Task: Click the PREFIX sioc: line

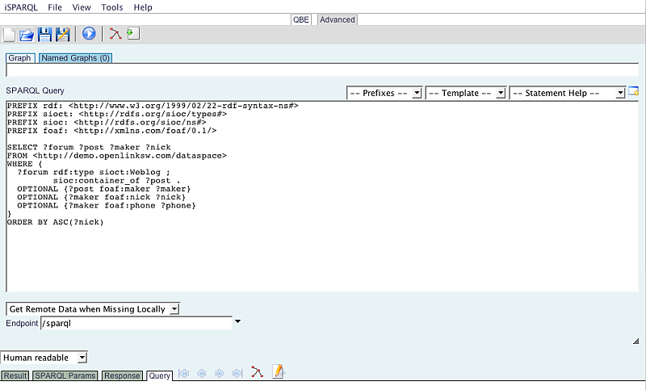Action: [x=107, y=122]
